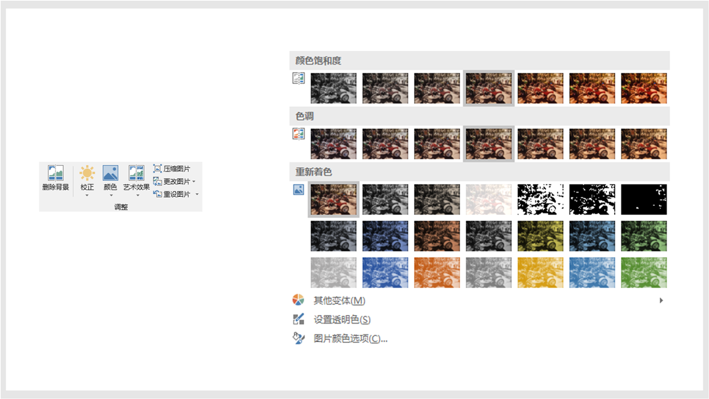Select the highlighted thumbnail in the 色调 row
The image size is (709, 399).
[489, 143]
